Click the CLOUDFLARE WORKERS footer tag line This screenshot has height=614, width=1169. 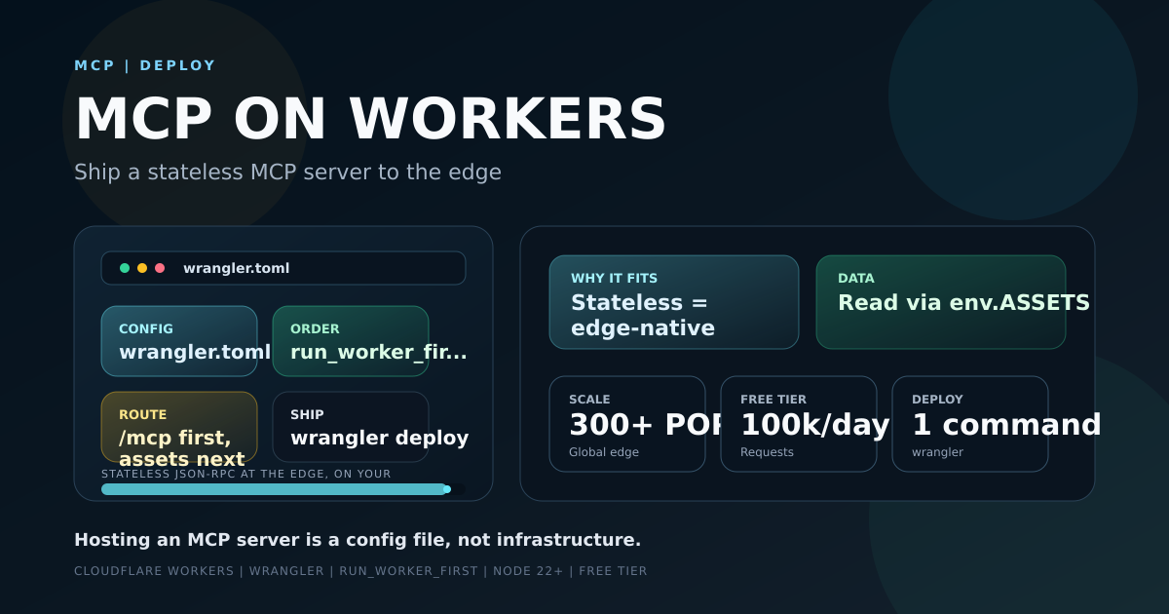click(x=360, y=571)
